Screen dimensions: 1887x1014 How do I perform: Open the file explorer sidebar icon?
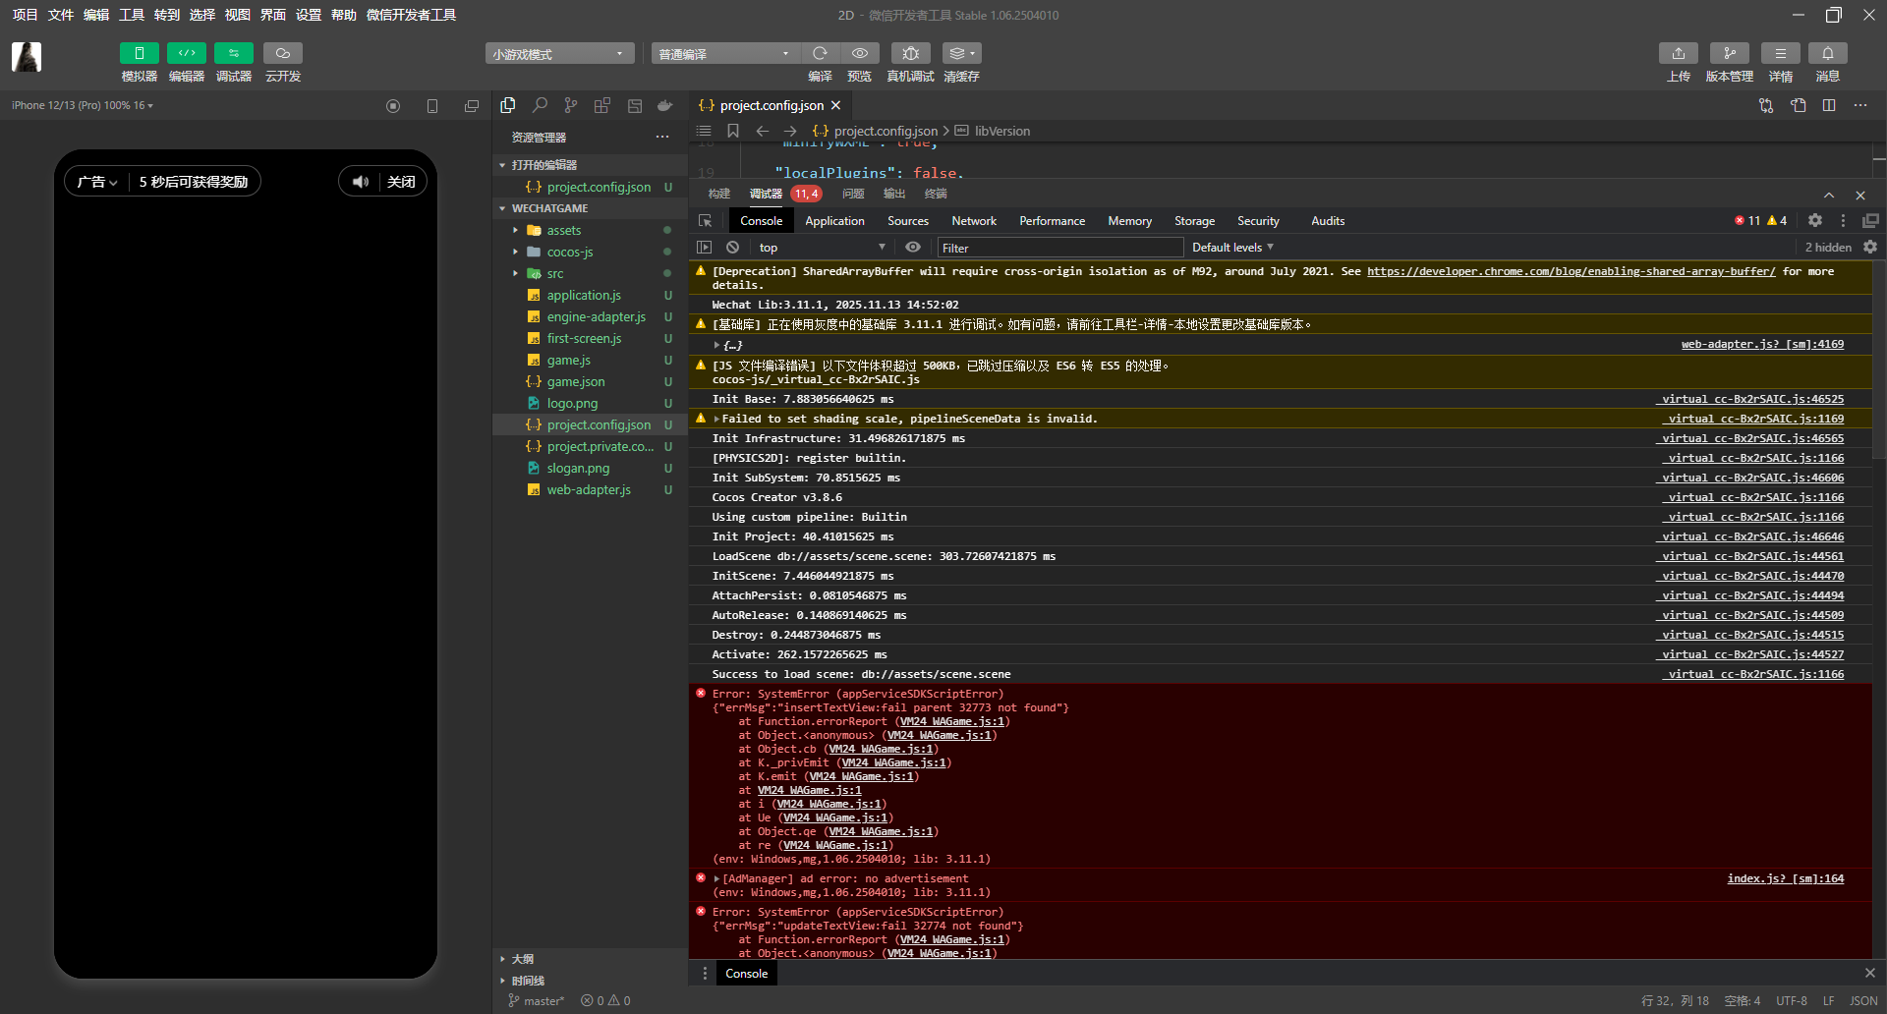(x=508, y=105)
